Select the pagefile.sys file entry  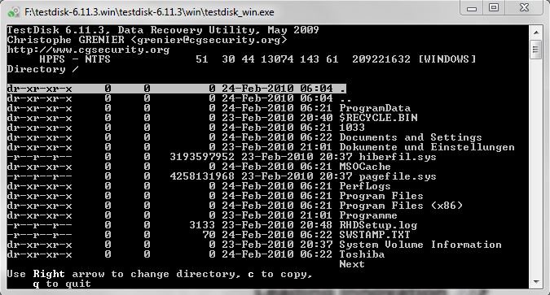(x=222, y=176)
